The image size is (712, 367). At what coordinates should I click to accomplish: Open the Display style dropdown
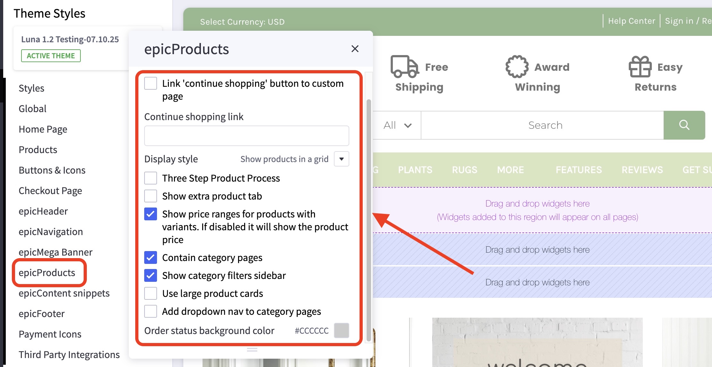(341, 159)
